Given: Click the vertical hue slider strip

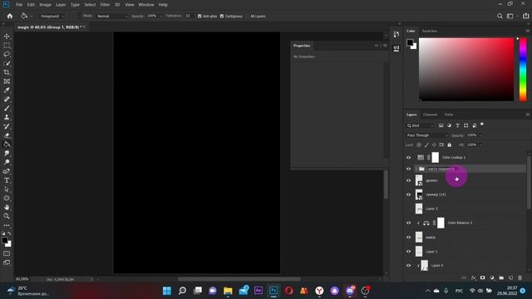Looking at the screenshot, I should coord(523,69).
